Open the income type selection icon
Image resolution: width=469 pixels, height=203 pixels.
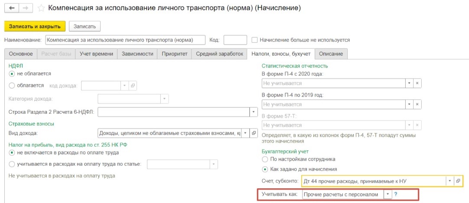(254, 133)
